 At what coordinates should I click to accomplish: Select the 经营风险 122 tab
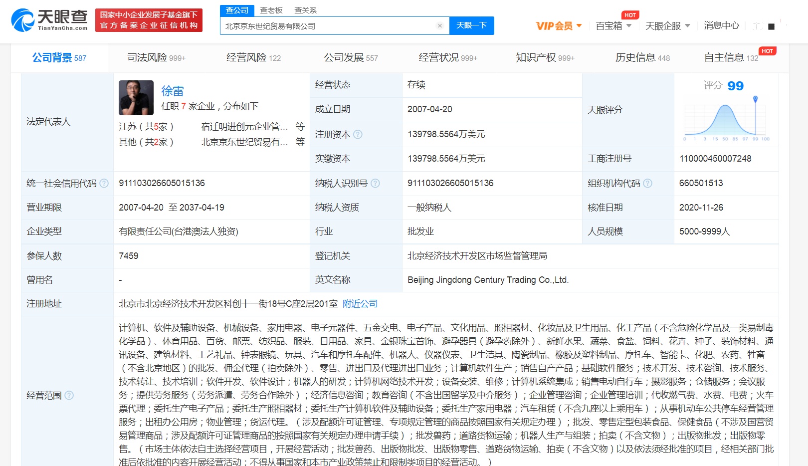(253, 58)
